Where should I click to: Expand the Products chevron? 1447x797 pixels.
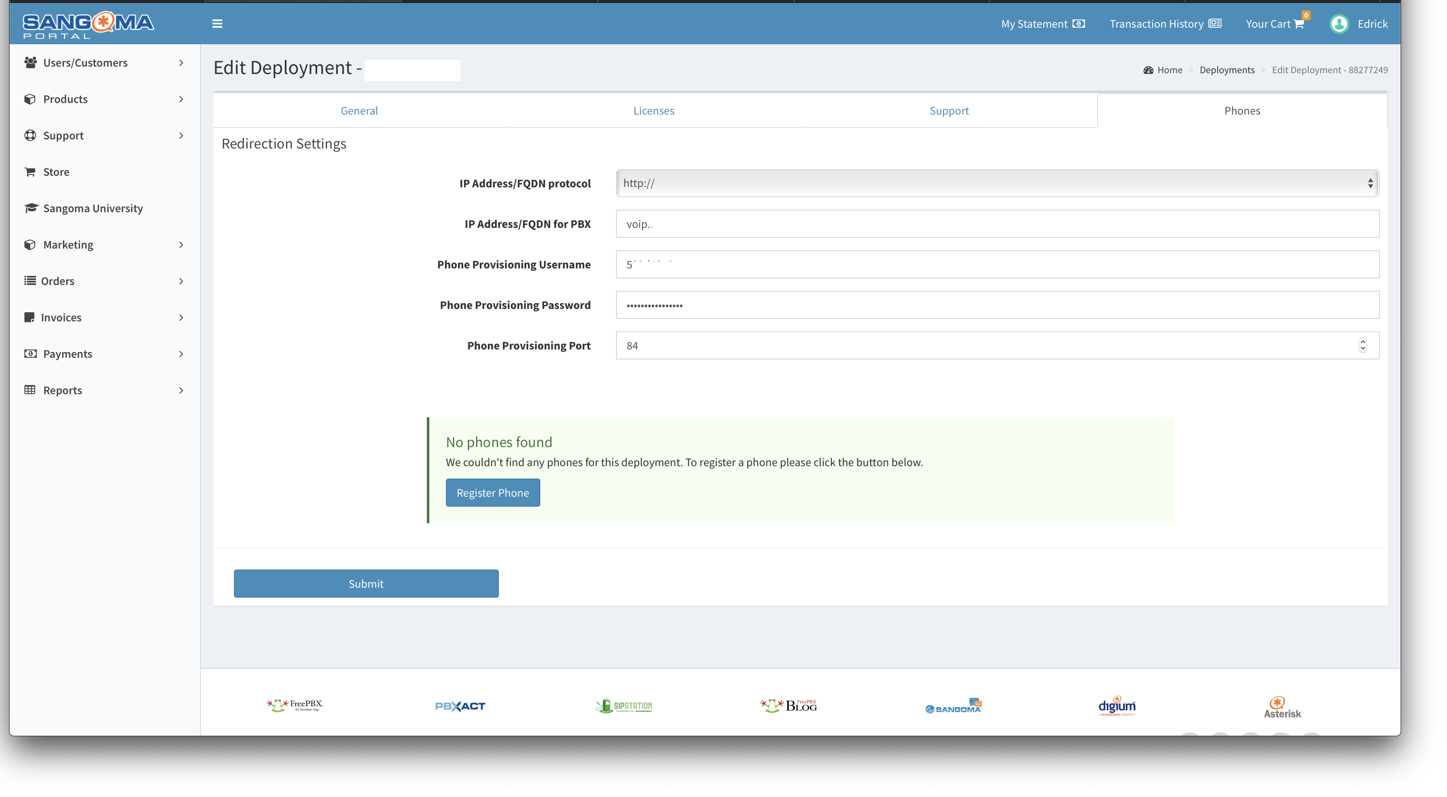(181, 99)
